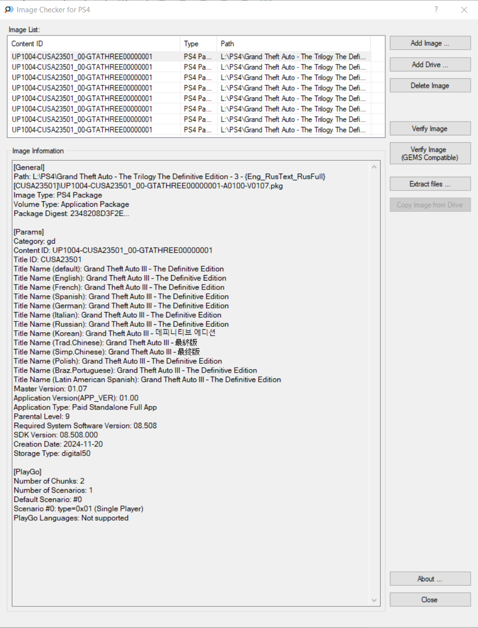Image resolution: width=478 pixels, height=628 pixels.
Task: Click the Add Drive ... button
Action: [x=430, y=64]
